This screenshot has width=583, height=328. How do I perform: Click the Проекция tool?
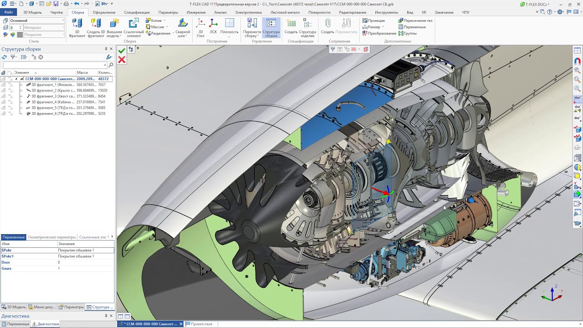tap(373, 20)
